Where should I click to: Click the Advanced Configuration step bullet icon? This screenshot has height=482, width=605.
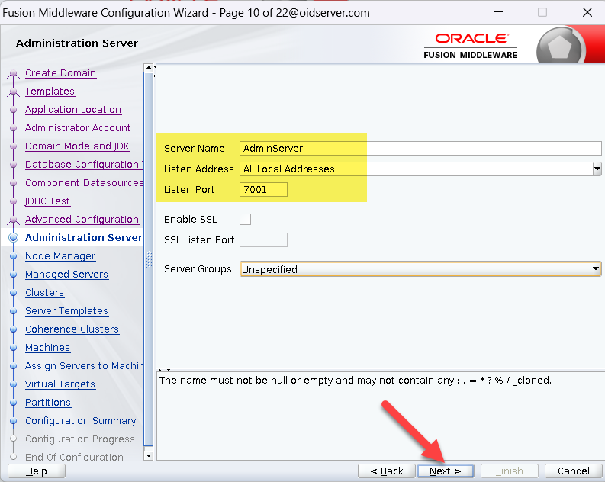[14, 220]
